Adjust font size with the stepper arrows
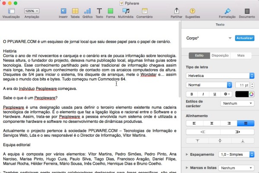 252,85
